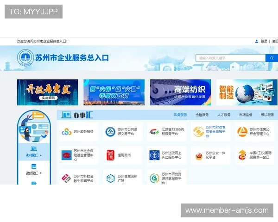This screenshot has width=278, height=222.
Task: Open the 抓六保促六稳 banner
Action: coord(114,92)
